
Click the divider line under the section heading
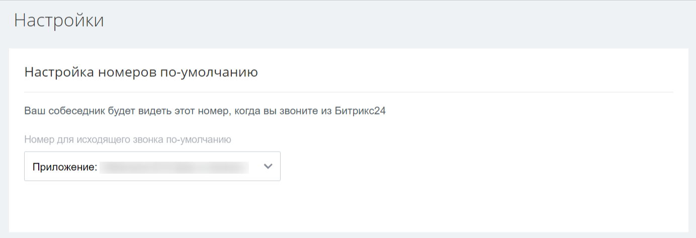pos(349,92)
